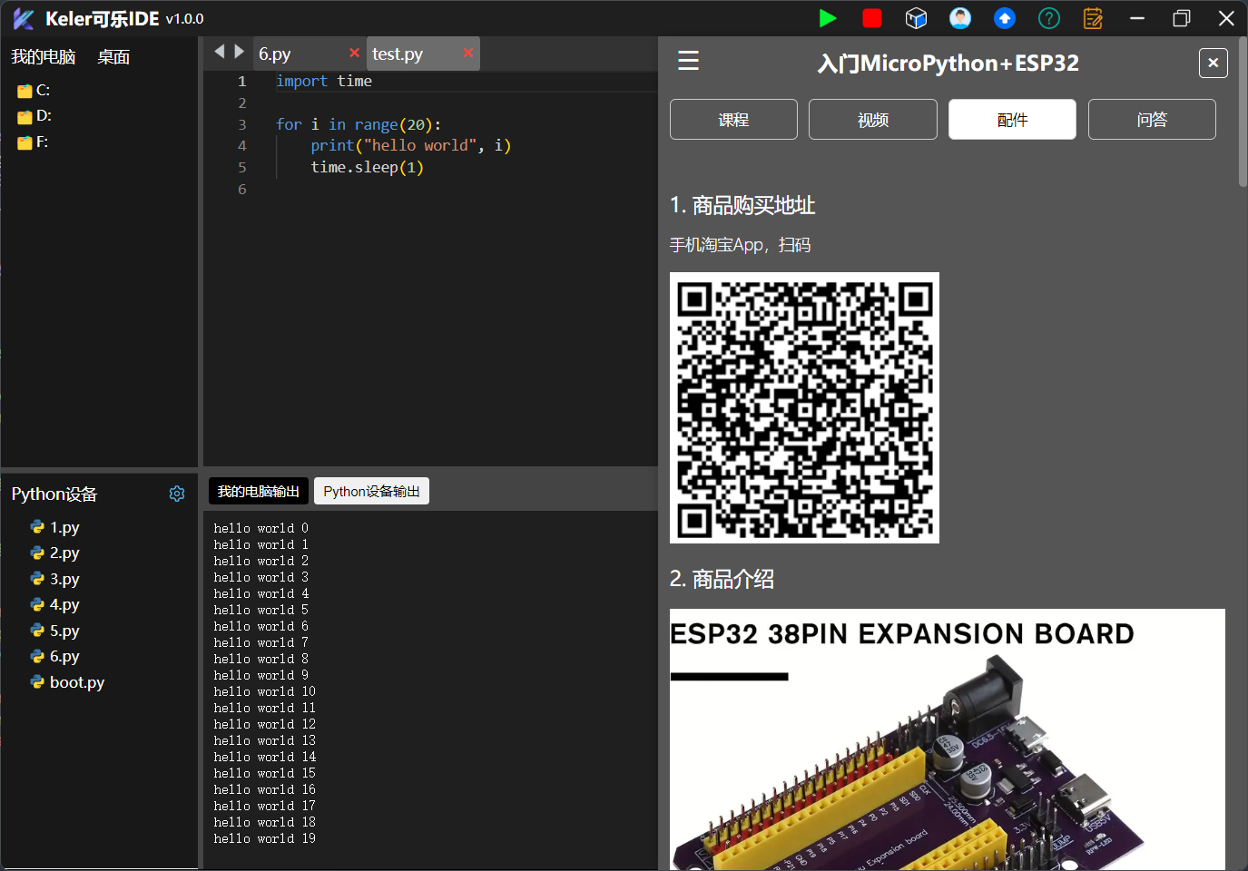1248x871 pixels.
Task: Open the 3D cube package icon
Action: [916, 18]
